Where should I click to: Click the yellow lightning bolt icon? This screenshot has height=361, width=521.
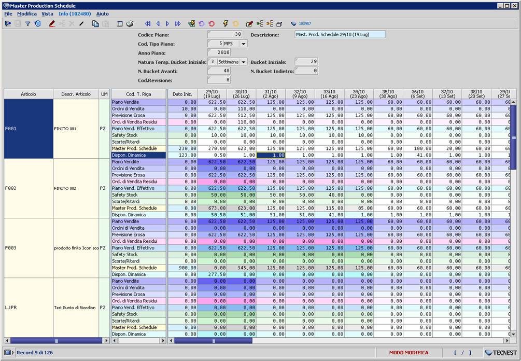[x=226, y=24]
